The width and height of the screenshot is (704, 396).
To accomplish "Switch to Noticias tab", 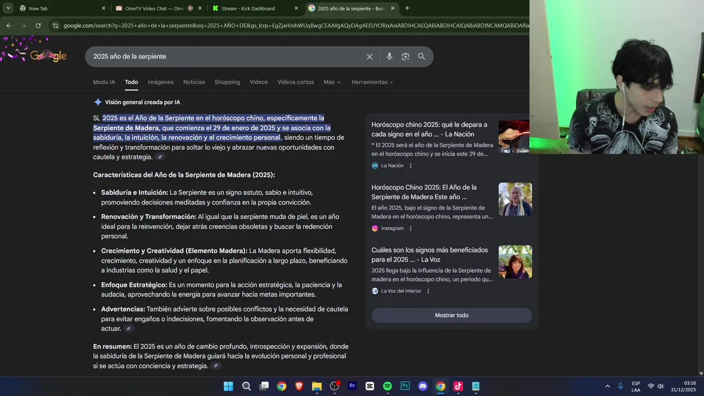I will 194,82.
